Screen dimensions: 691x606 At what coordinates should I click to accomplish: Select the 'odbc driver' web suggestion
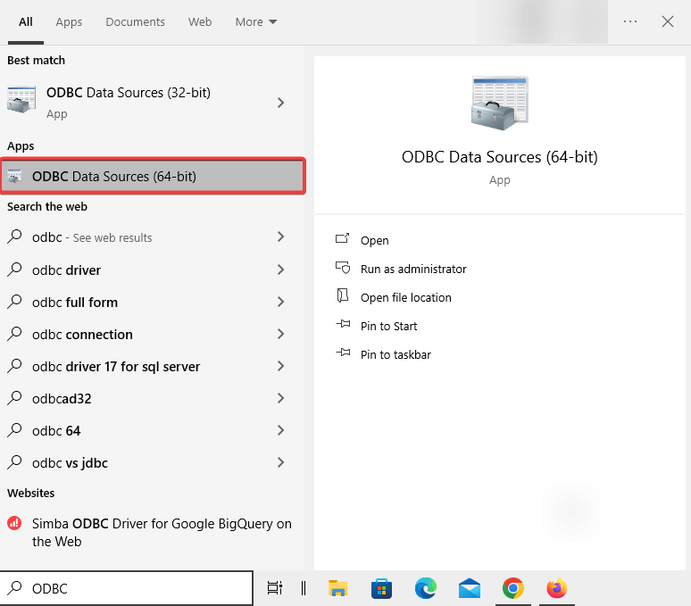coord(152,270)
